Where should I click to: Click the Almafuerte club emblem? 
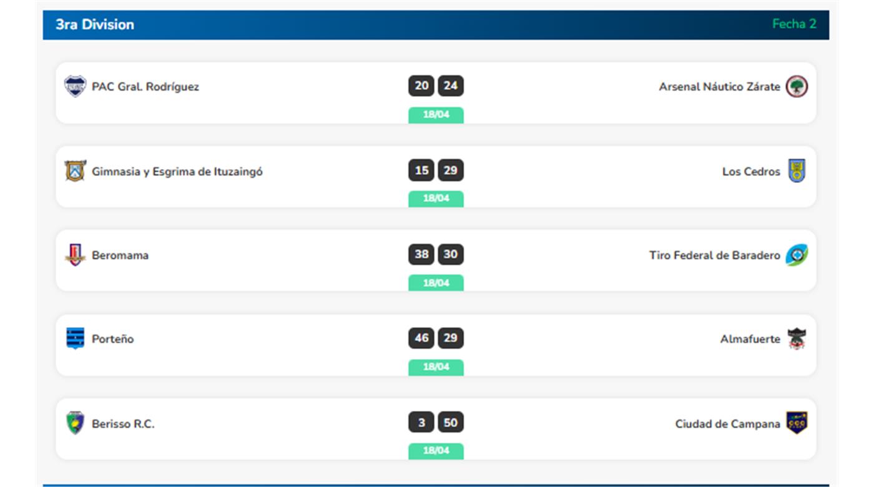pos(797,338)
